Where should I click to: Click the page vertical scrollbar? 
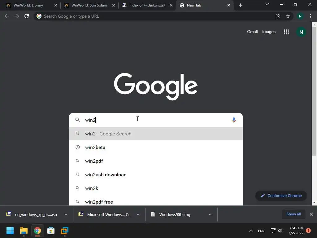(314, 91)
